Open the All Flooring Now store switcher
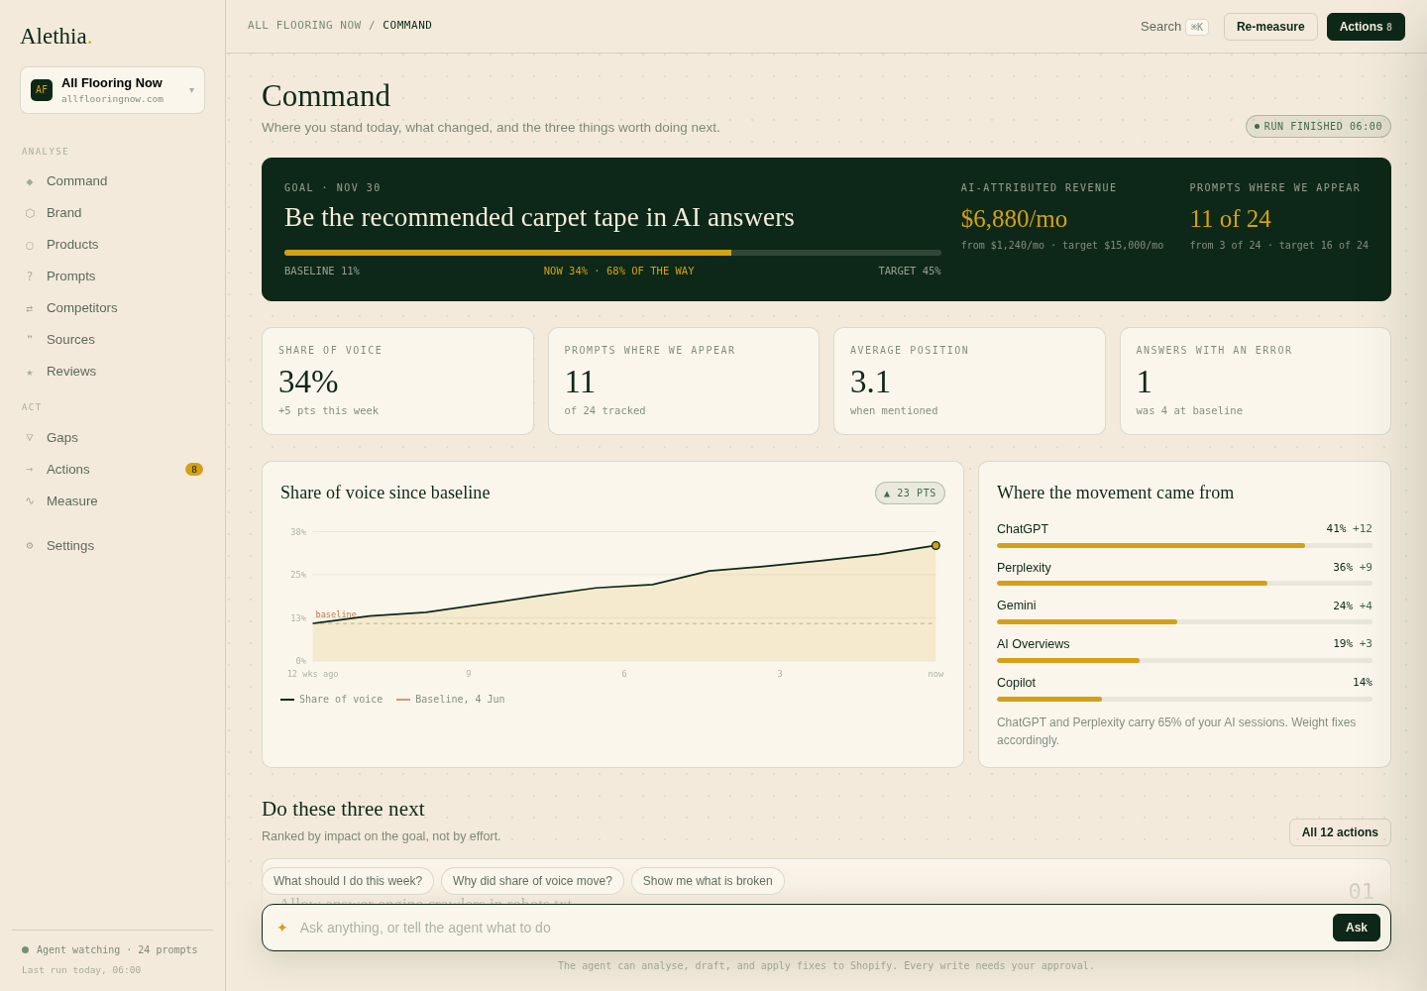This screenshot has height=991, width=1427. (x=112, y=90)
